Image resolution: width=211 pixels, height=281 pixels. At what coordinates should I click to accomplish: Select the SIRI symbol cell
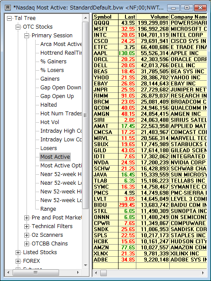pos(105,120)
